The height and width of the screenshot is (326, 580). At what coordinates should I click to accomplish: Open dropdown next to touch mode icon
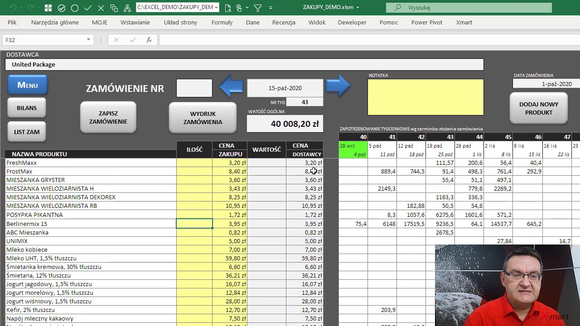point(247,8)
